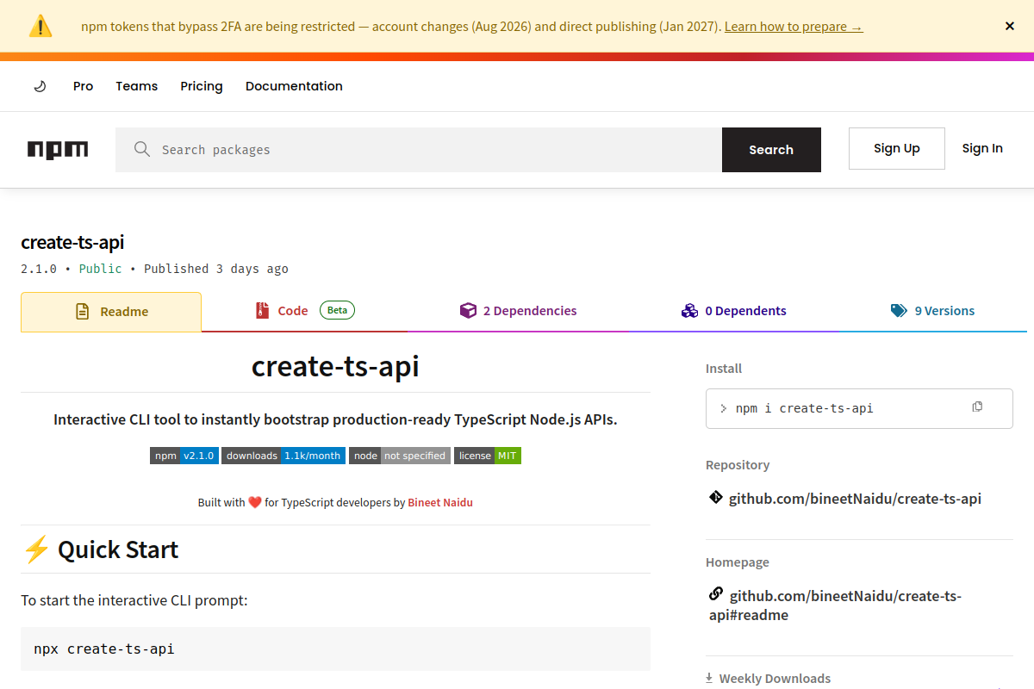Viewport: 1034px width, 689px height.
Task: Click the Homepage chain link icon
Action: [x=716, y=594]
